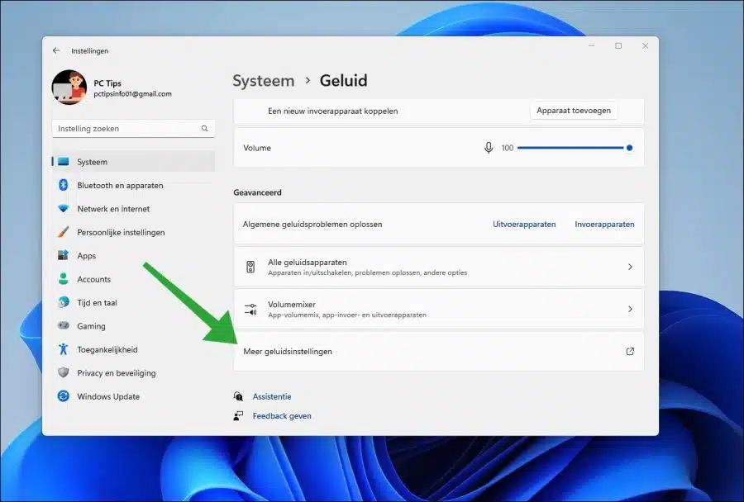
Task: Open Persoonlijke instellingen section
Action: click(133, 232)
